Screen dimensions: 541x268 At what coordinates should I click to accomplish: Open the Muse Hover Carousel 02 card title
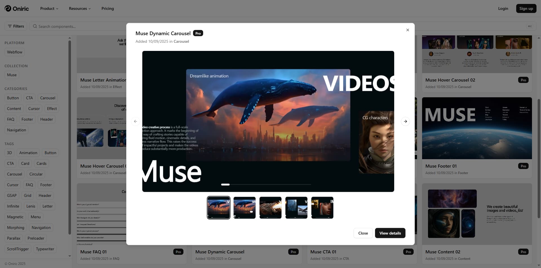(450, 80)
